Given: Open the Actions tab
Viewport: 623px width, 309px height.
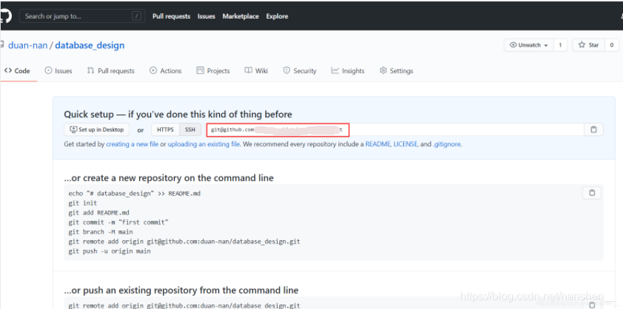Looking at the screenshot, I should click(166, 71).
